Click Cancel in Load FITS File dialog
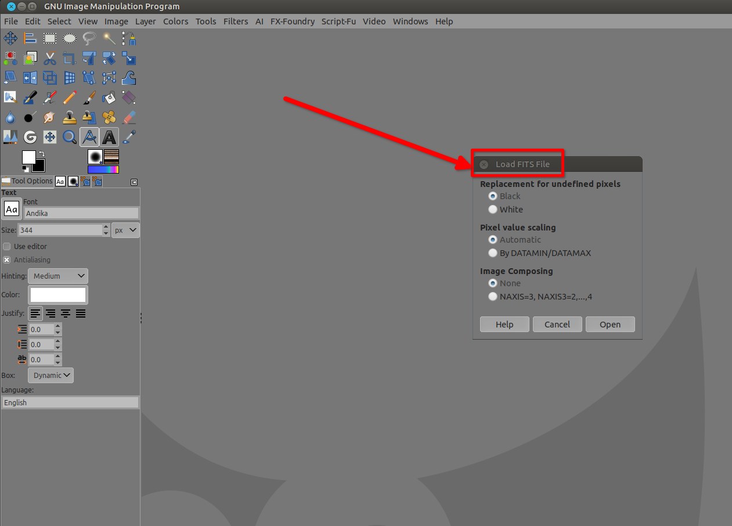 [x=557, y=325]
